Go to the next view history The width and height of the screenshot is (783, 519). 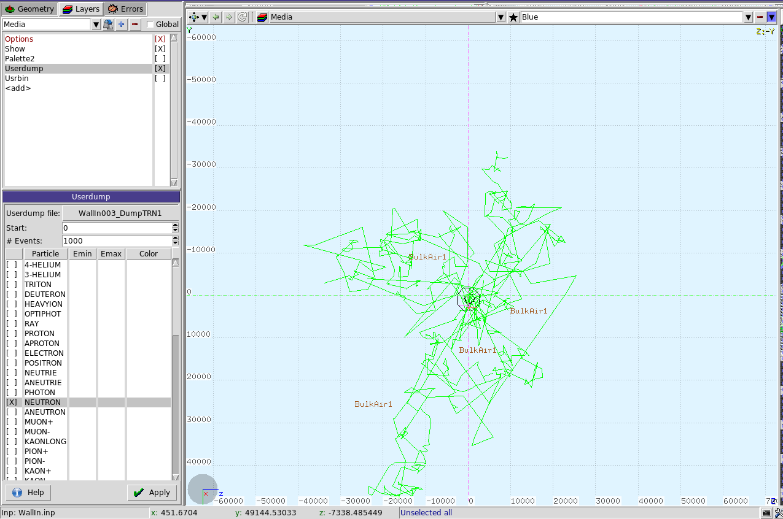point(229,17)
